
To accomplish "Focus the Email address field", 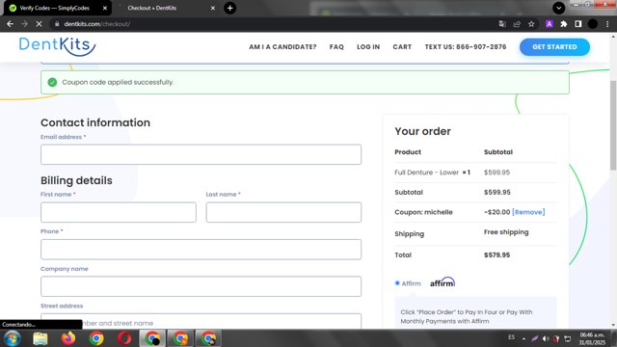I will [201, 154].
